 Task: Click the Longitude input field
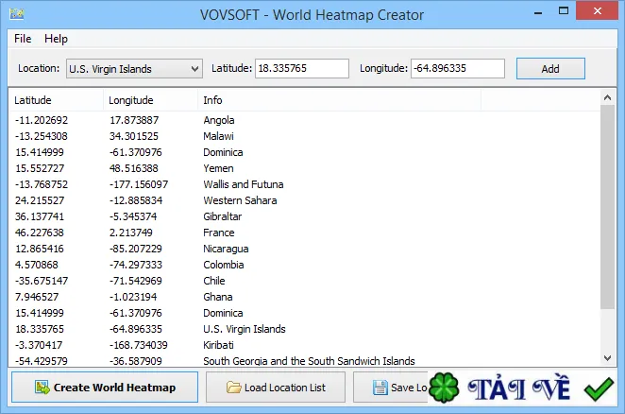pyautogui.click(x=458, y=68)
